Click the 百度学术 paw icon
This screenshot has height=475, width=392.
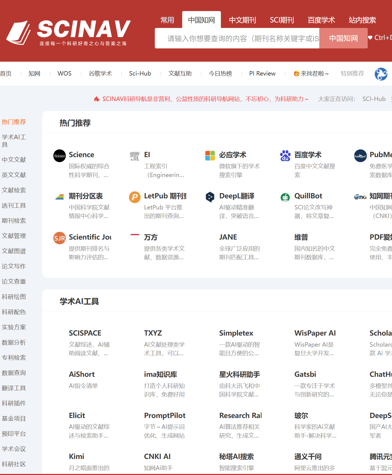pyautogui.click(x=285, y=156)
